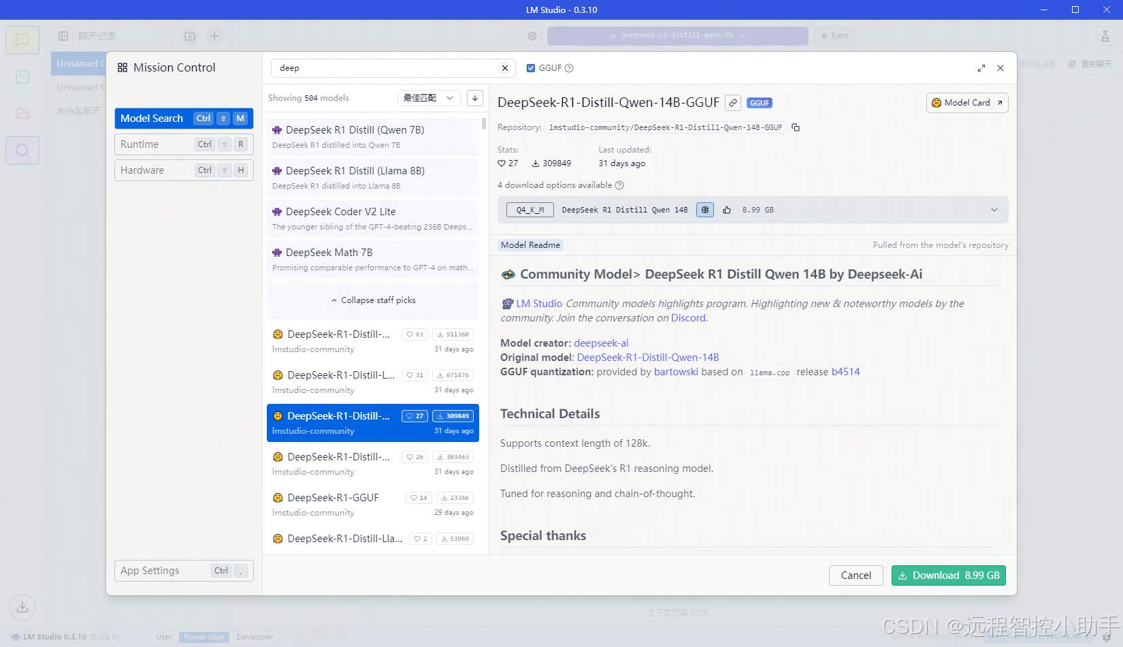
Task: Open the downloads panel icon
Action: [x=22, y=607]
